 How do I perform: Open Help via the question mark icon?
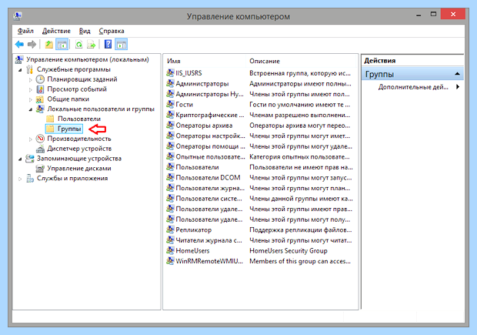click(108, 44)
